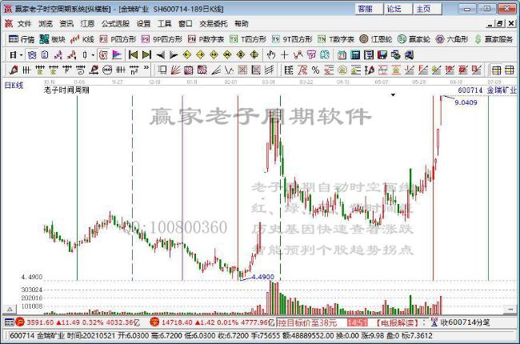
Task: Click the 3591.60 index quote in status bar
Action: (40, 322)
